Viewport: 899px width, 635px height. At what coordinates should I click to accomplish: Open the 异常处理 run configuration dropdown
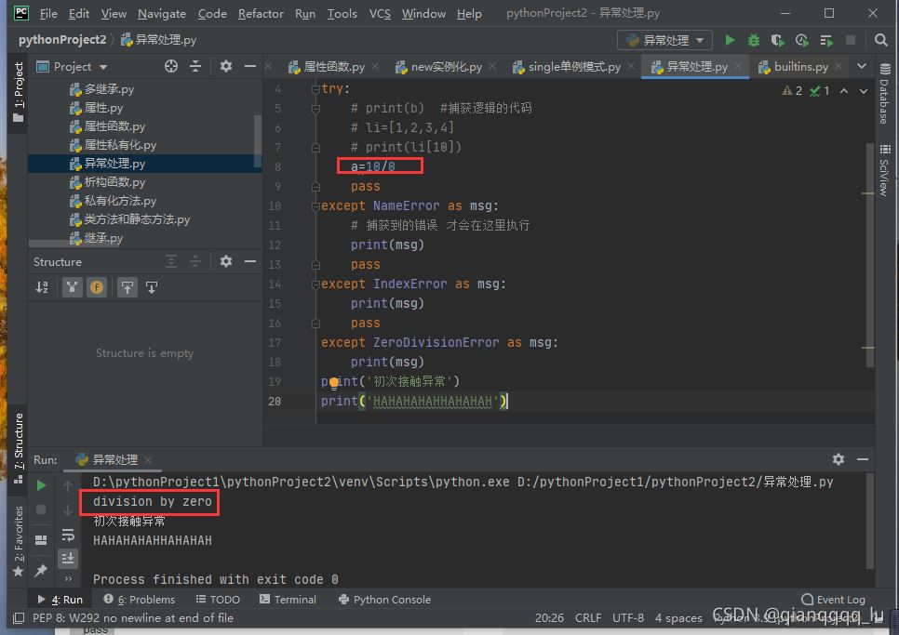pos(664,40)
